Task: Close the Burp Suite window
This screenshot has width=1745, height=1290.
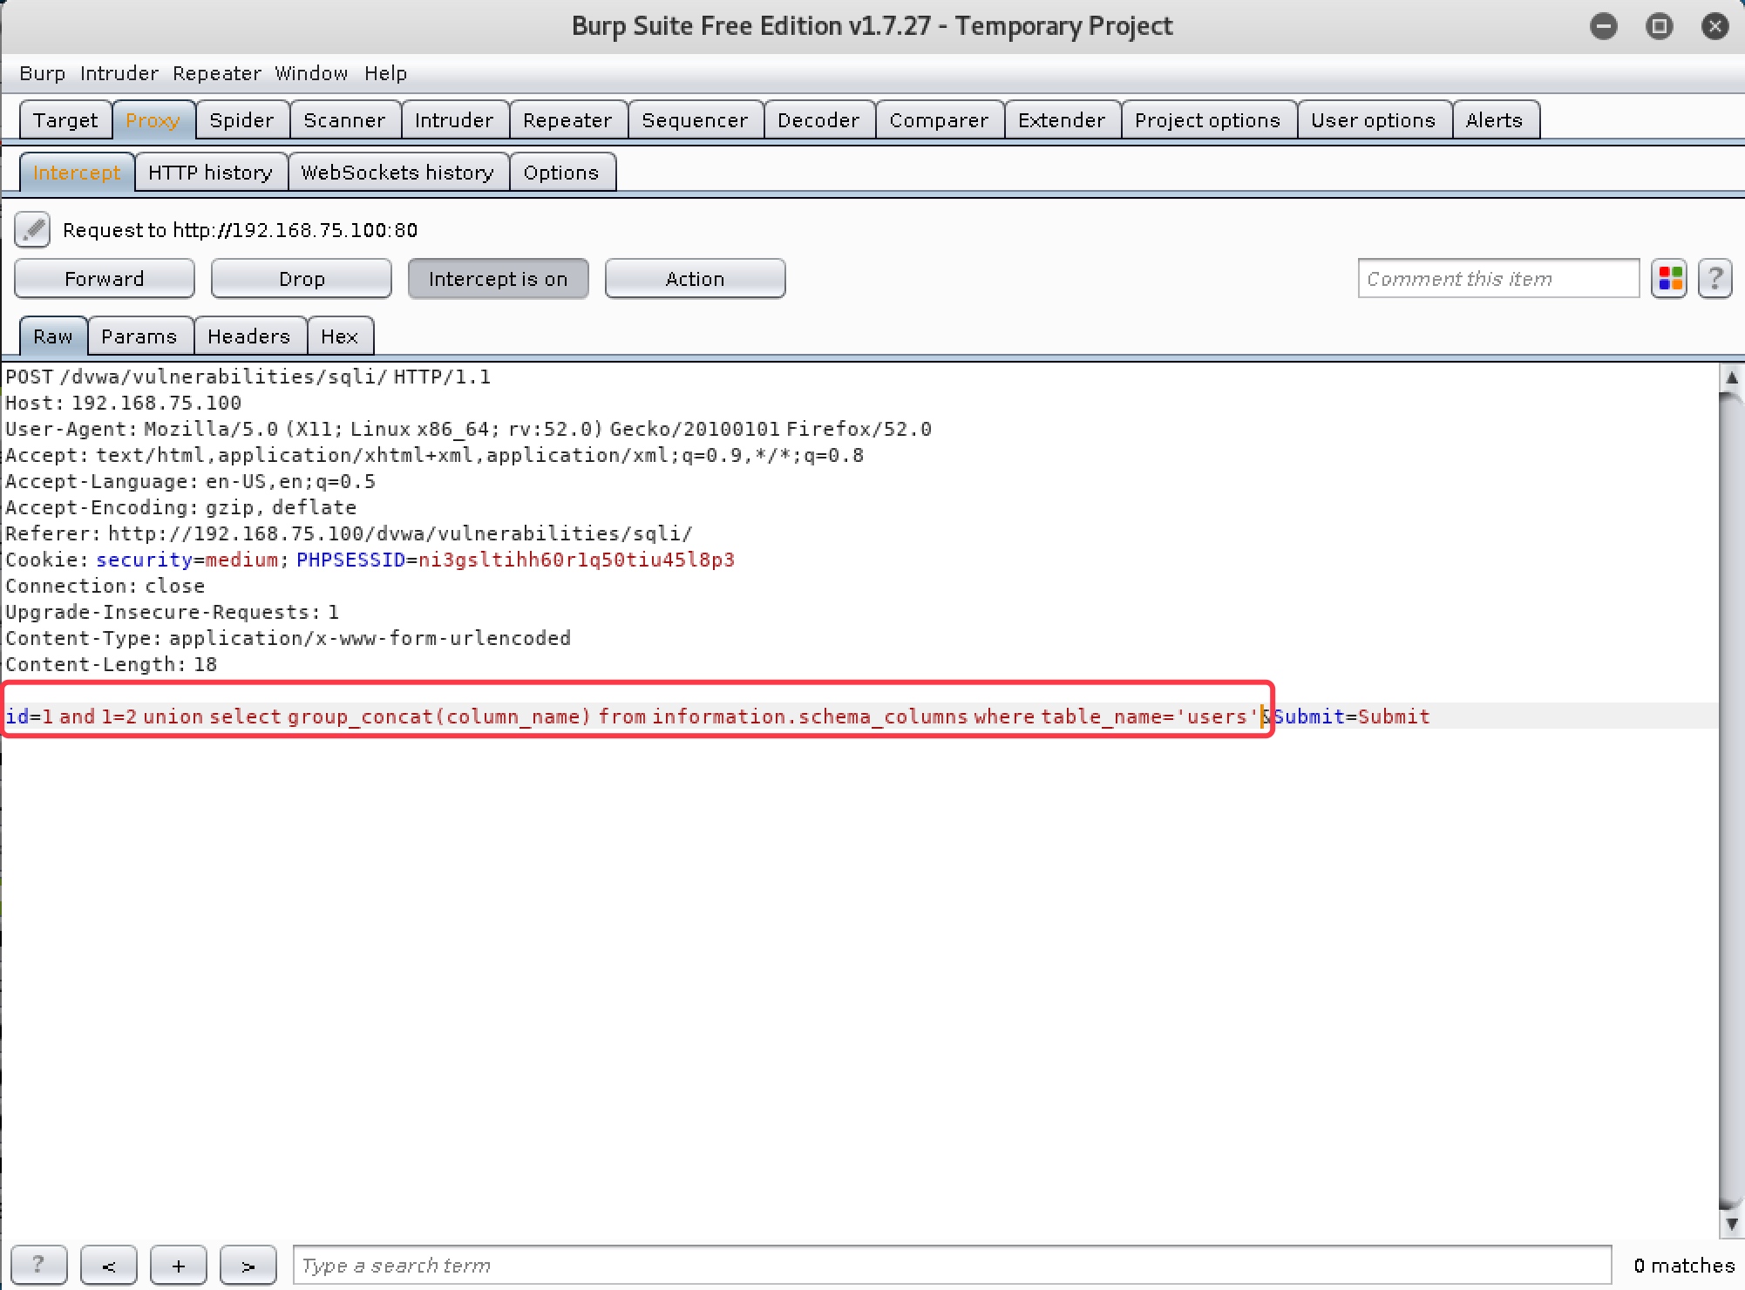Action: (x=1714, y=26)
